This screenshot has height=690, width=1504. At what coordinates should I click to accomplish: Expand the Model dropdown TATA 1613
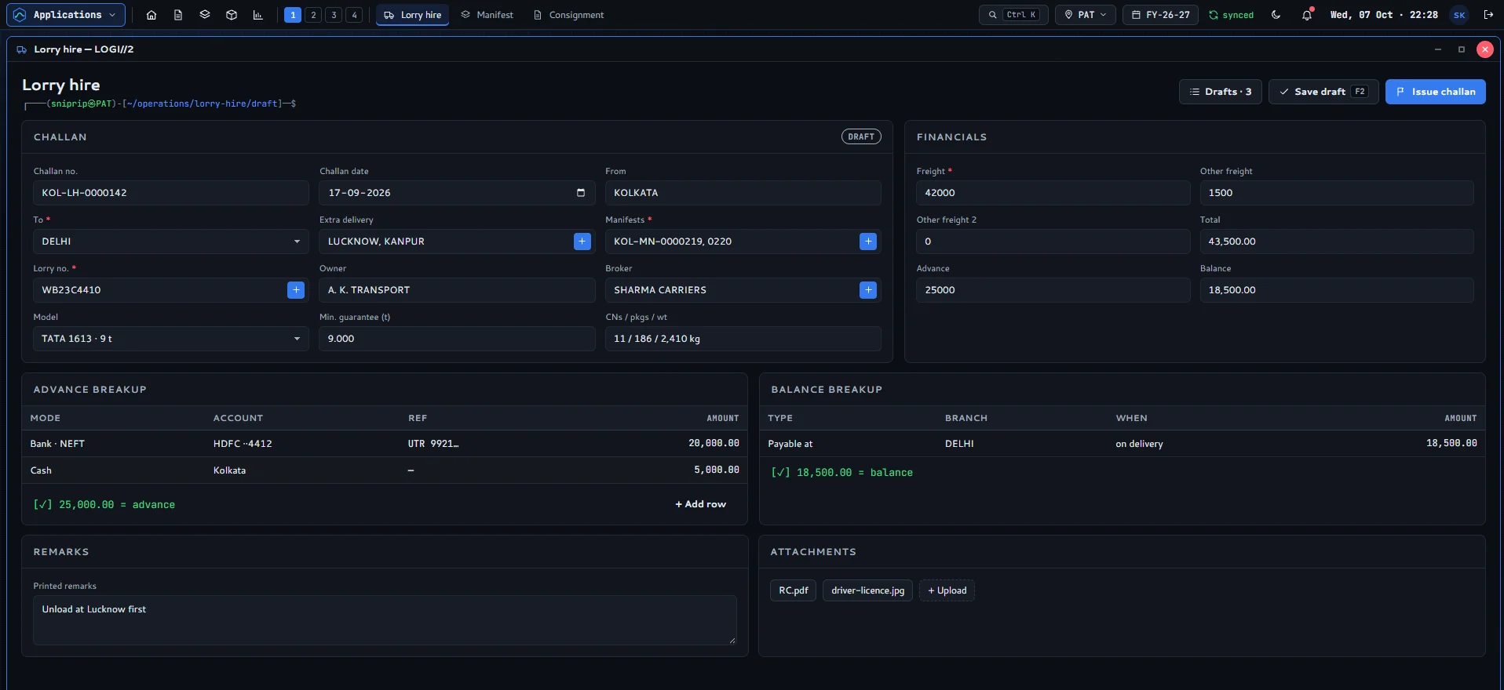coord(171,339)
